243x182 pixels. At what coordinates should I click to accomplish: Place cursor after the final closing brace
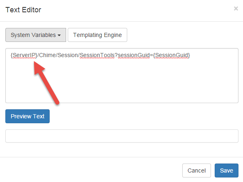point(190,55)
